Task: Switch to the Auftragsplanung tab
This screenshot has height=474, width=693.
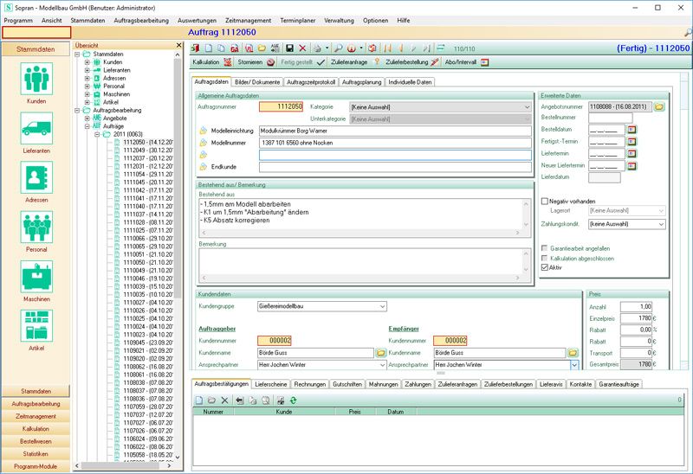Action: (361, 82)
